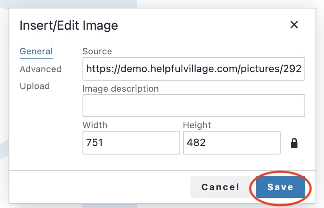Click the Height field showing 482
Screen dimensions: 324x208
click(x=232, y=143)
